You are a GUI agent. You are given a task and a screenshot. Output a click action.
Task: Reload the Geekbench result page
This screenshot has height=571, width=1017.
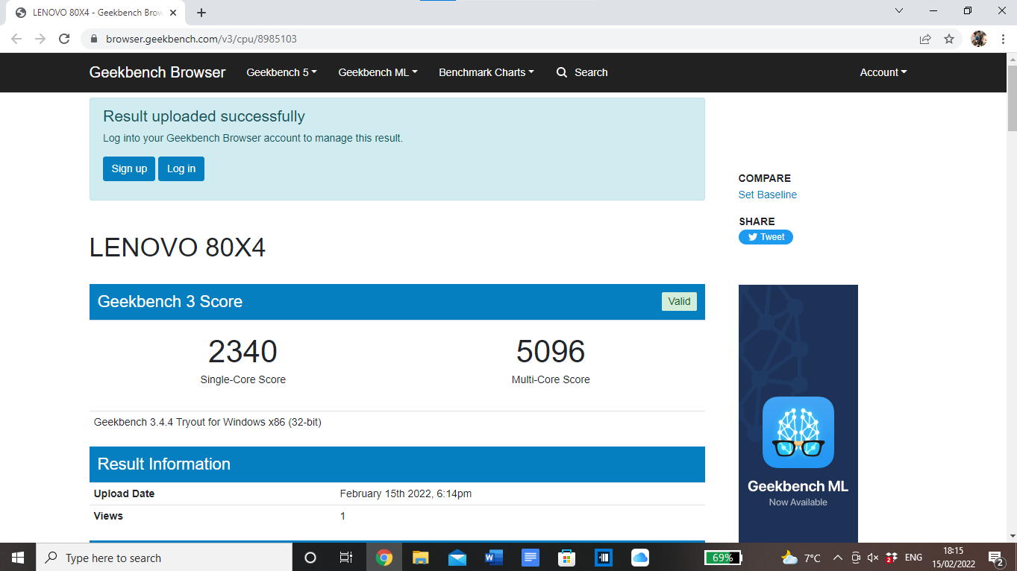64,39
